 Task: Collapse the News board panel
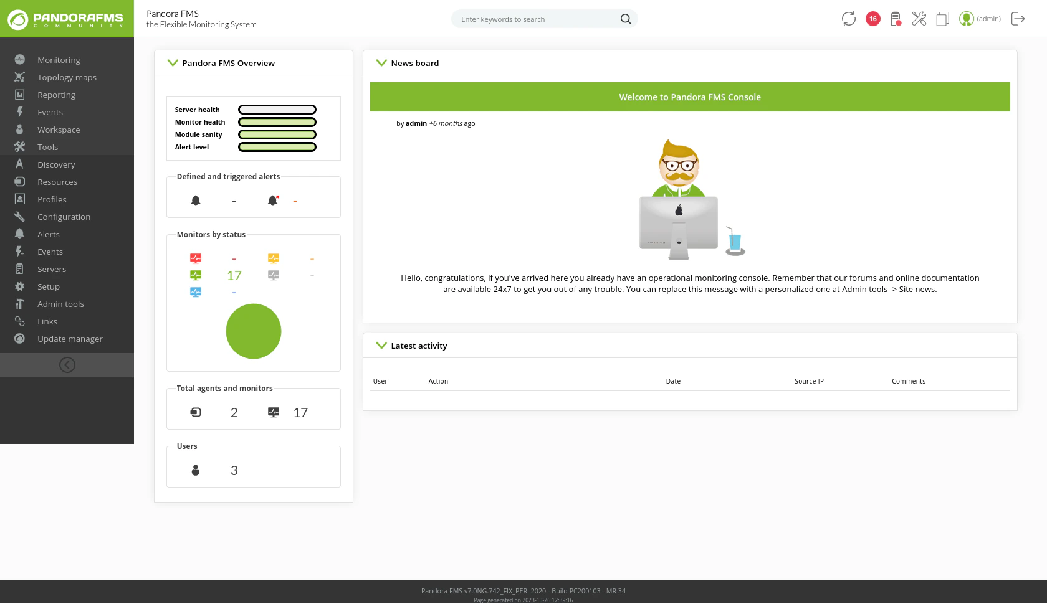[381, 63]
